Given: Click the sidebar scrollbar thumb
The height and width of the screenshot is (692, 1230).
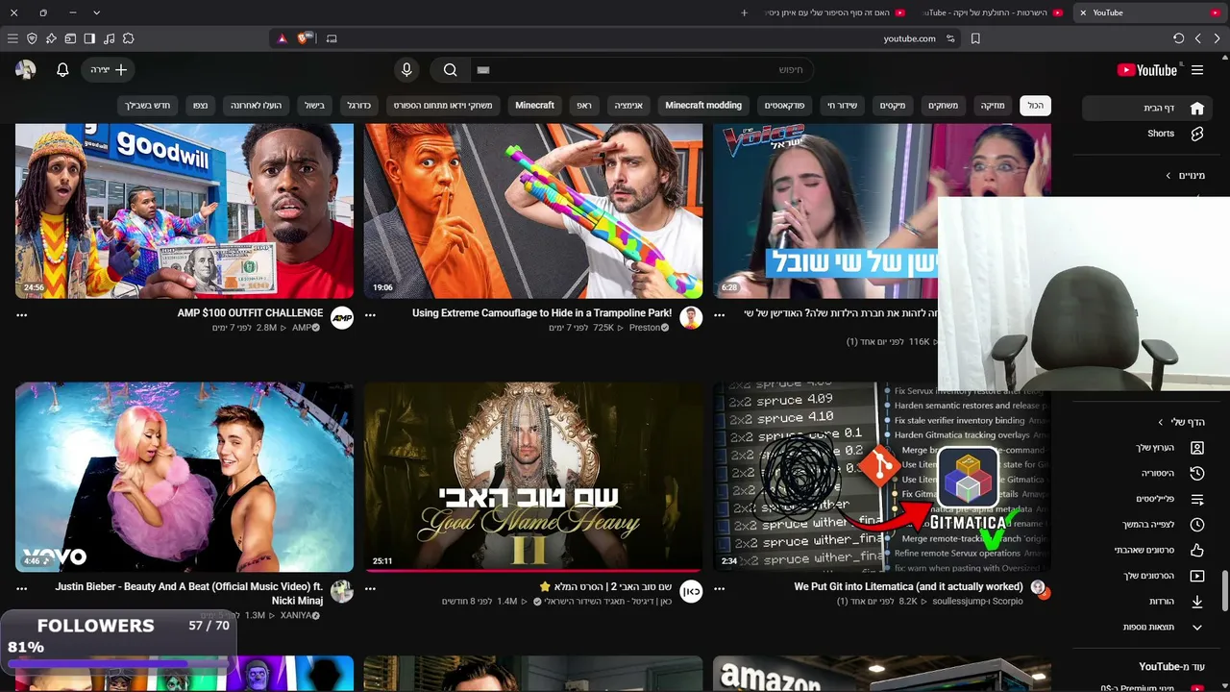Looking at the screenshot, I should pyautogui.click(x=1224, y=591).
